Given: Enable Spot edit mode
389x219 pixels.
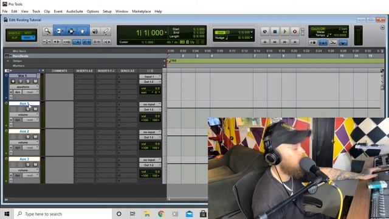Looking at the screenshot, I should pos(29,33).
